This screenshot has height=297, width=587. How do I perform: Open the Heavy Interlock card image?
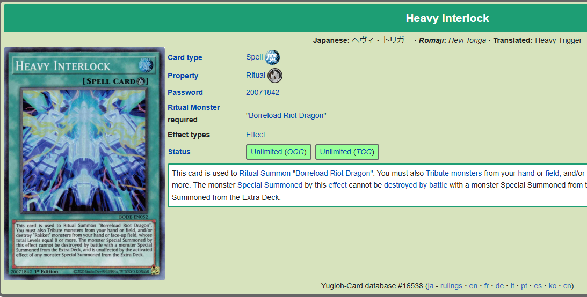tap(84, 164)
